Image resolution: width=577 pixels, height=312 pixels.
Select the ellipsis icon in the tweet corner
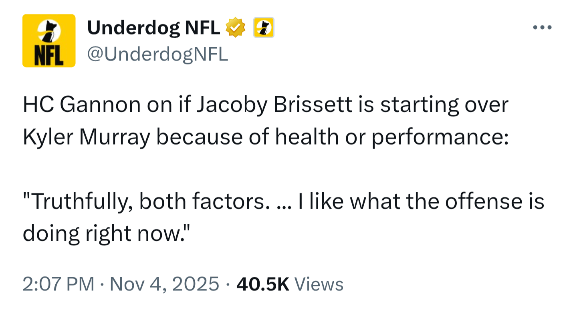tap(543, 27)
